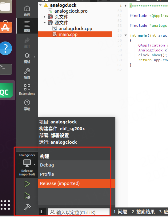
Task: Choose the Debug build configuration
Action: click(x=77, y=165)
